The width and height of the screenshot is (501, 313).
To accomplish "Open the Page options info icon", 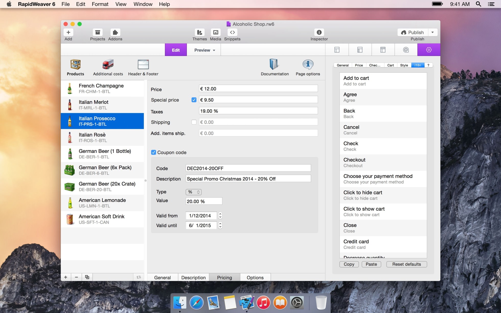I will (x=308, y=65).
